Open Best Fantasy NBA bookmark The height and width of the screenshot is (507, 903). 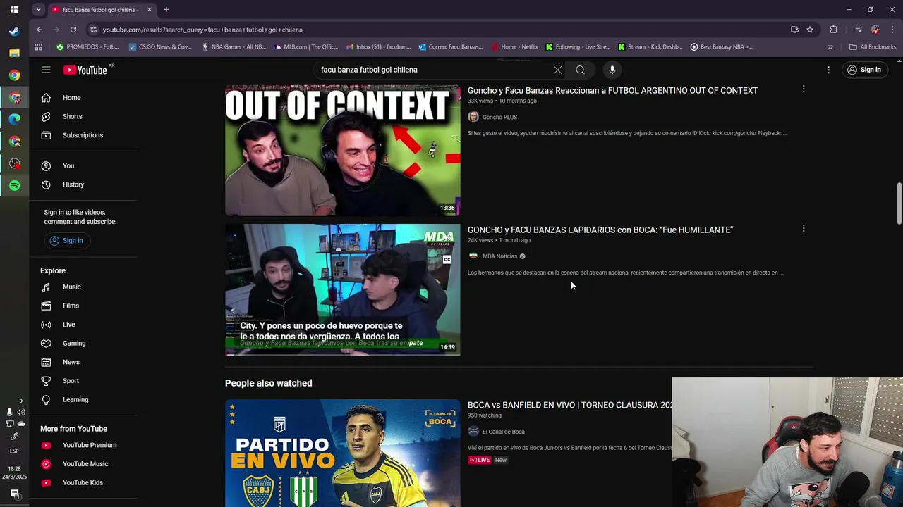pyautogui.click(x=721, y=47)
